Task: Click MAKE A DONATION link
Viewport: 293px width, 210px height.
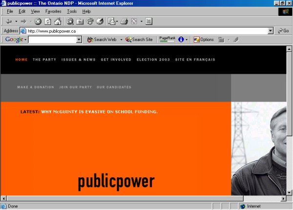Action: click(36, 87)
